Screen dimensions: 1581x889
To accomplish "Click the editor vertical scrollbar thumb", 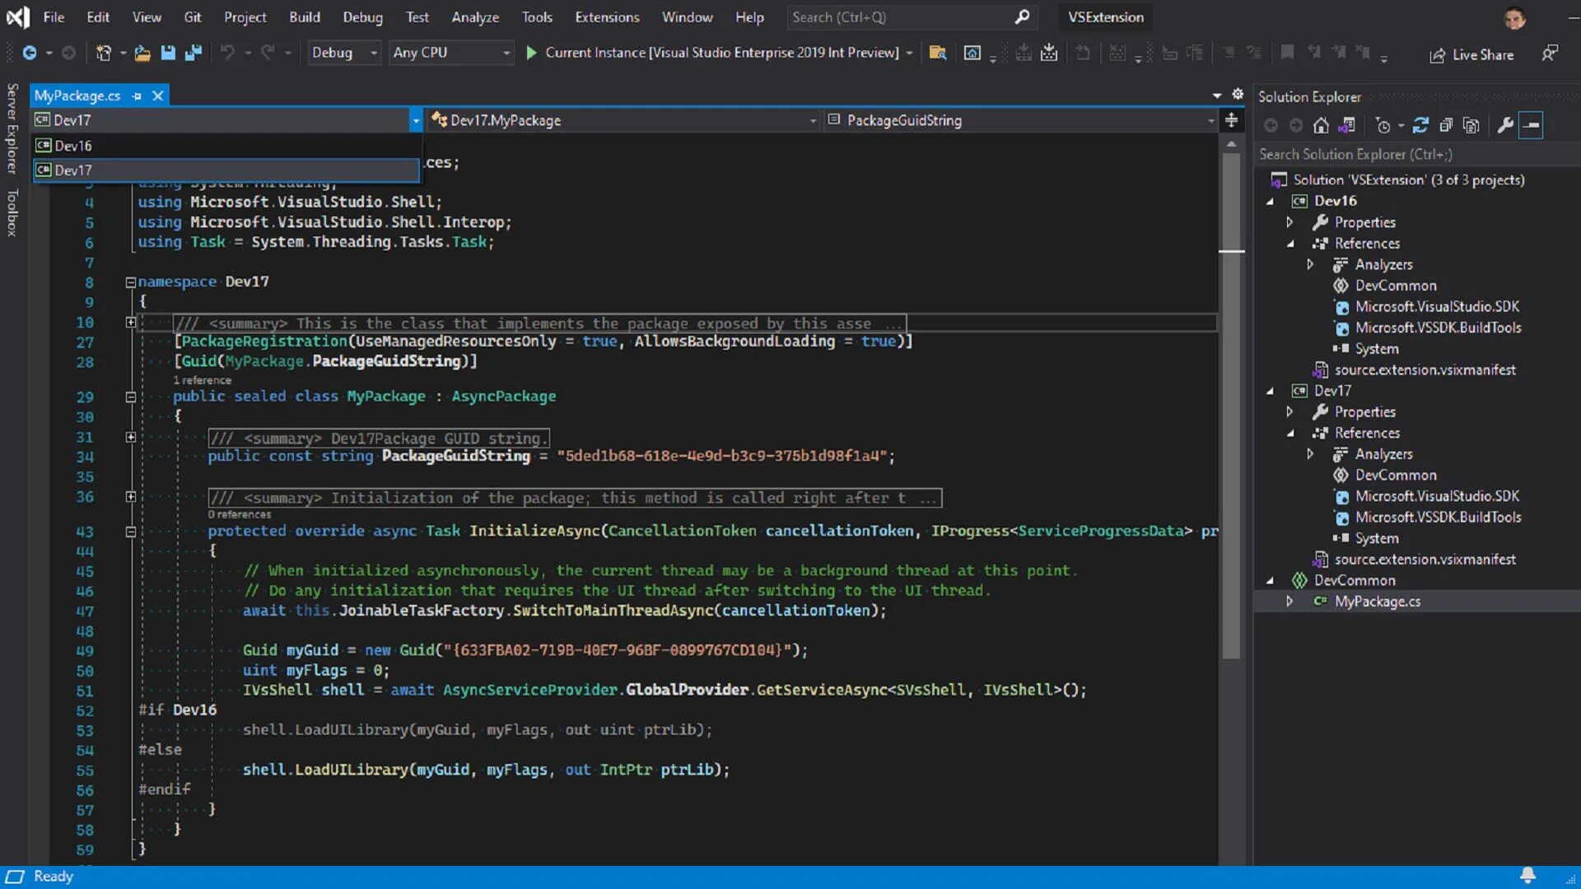I will coord(1231,412).
